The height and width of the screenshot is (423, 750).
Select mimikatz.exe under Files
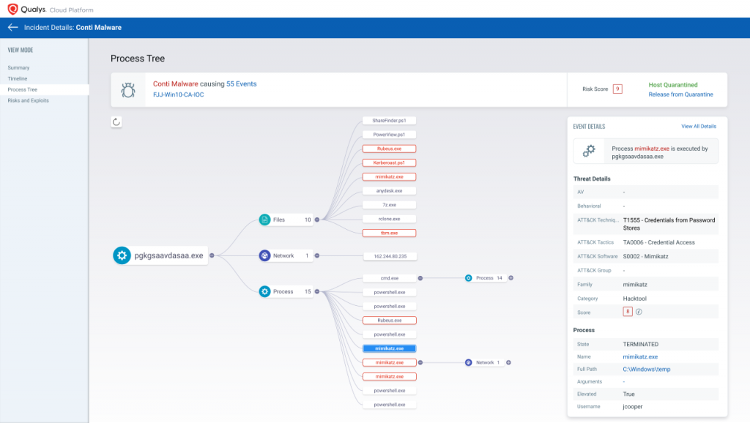390,177
